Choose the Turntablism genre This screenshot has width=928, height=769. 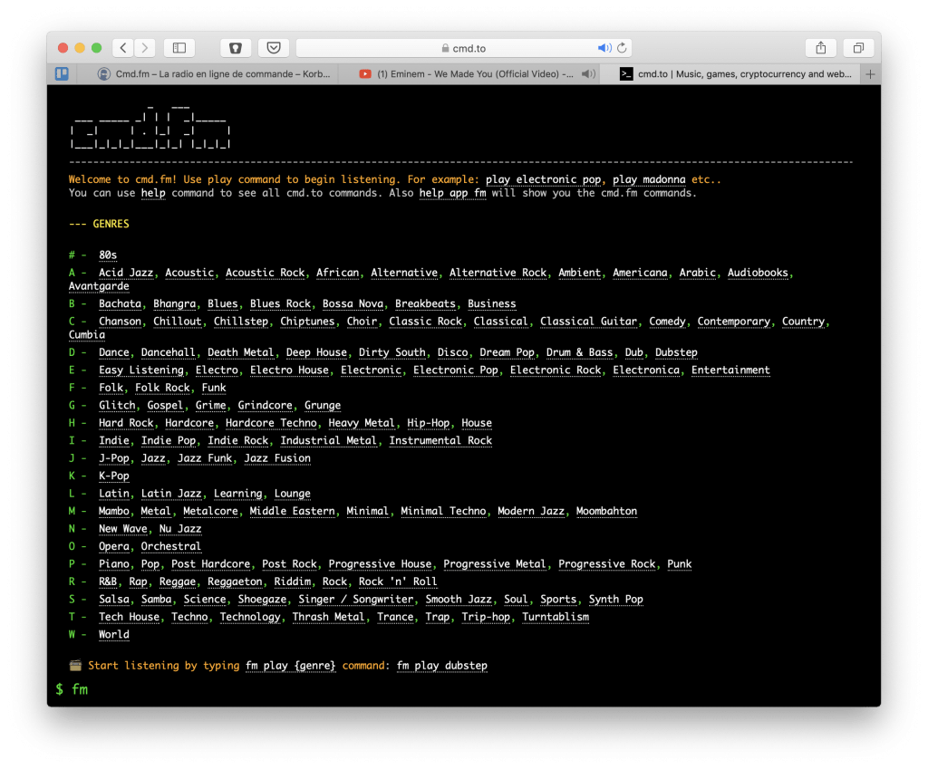pyautogui.click(x=556, y=617)
